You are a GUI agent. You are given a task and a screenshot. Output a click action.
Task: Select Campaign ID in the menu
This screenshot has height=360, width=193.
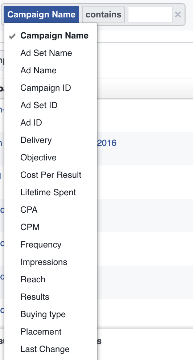coord(51,88)
